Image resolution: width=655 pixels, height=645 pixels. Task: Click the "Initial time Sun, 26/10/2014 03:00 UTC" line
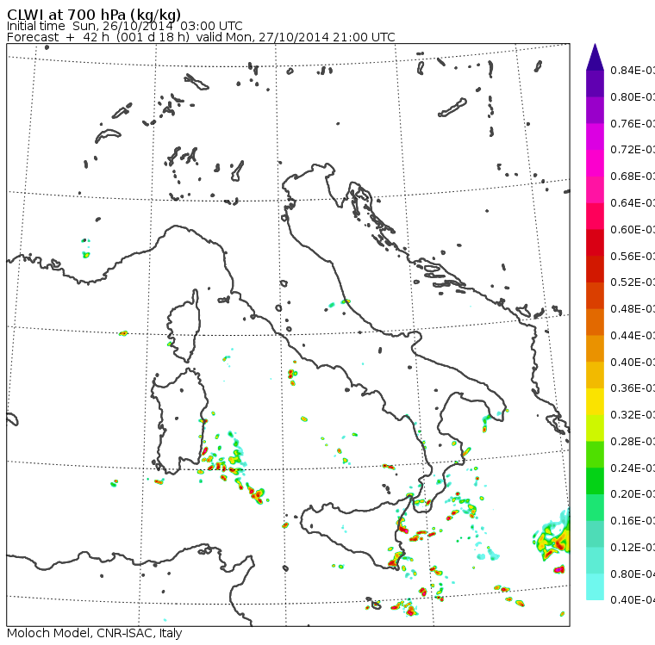[x=124, y=26]
